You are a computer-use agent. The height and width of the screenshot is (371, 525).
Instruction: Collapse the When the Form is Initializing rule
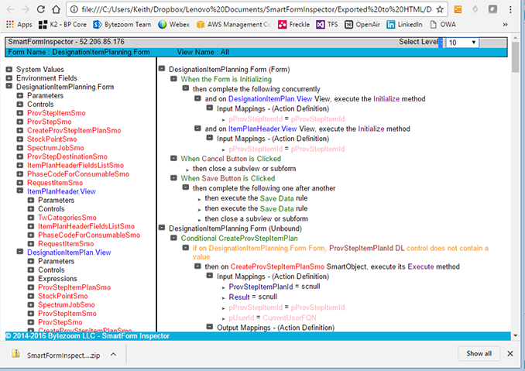click(173, 79)
